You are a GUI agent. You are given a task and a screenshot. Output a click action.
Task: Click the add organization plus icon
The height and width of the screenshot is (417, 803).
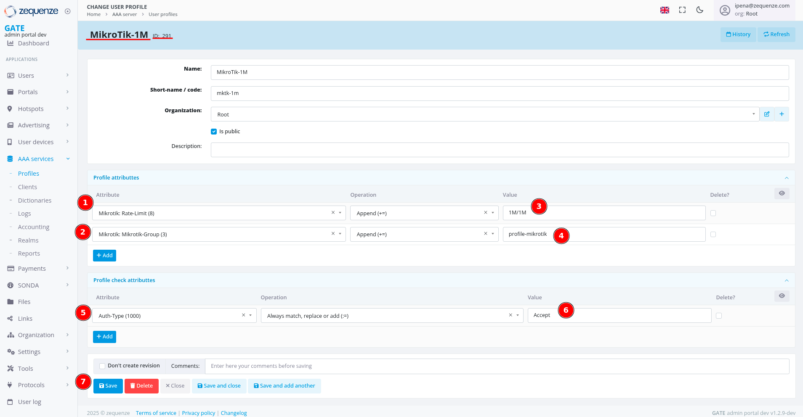[782, 114]
